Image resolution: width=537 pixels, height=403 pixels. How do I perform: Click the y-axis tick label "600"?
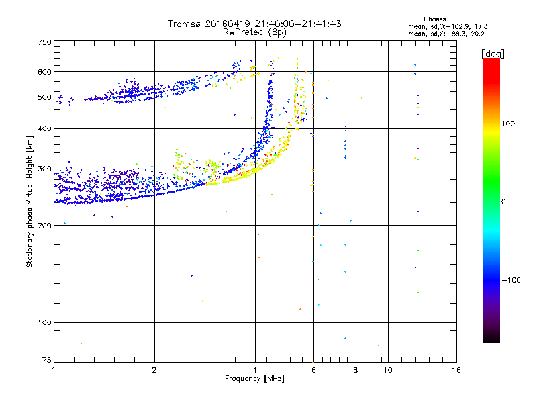[x=44, y=72]
